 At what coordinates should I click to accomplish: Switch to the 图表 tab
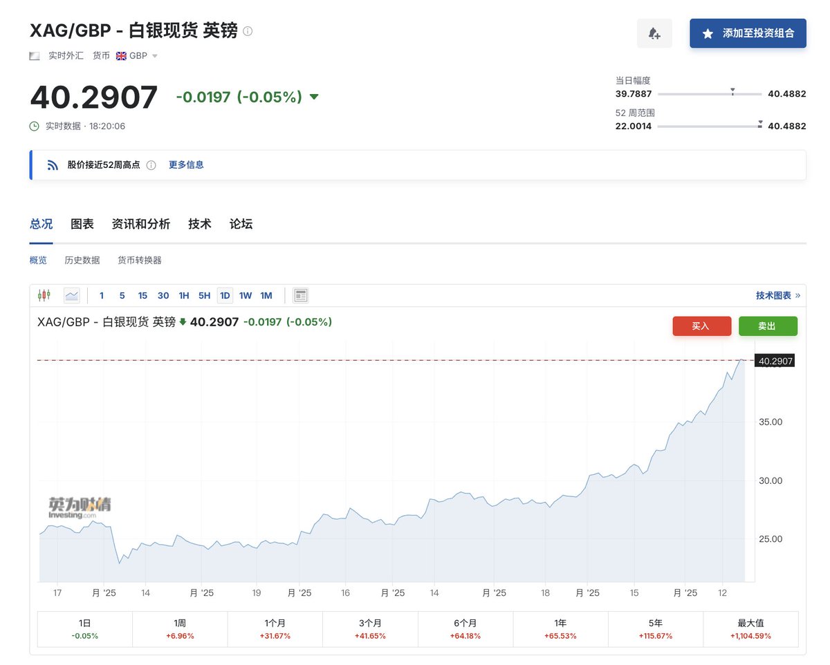(x=82, y=224)
